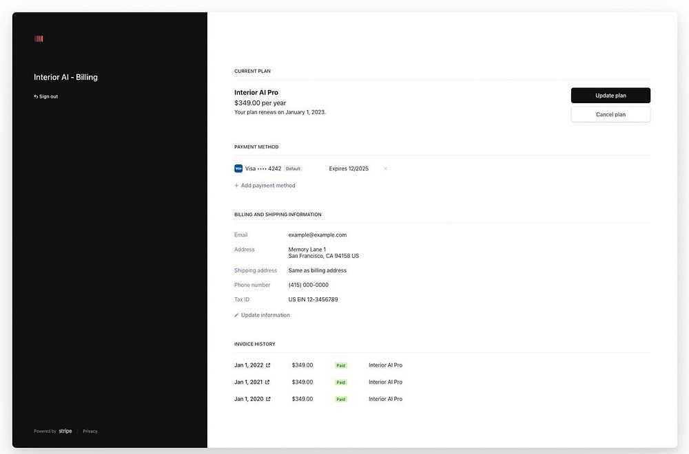Sign out of the billing portal
This screenshot has height=454, width=689.
[x=45, y=96]
